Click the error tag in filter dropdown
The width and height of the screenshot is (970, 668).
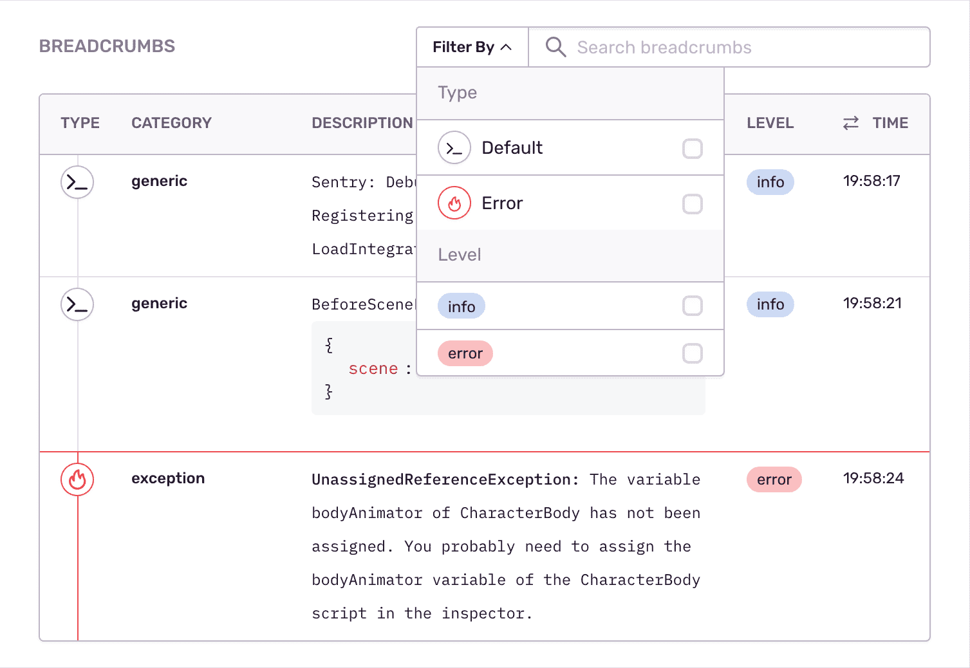465,353
